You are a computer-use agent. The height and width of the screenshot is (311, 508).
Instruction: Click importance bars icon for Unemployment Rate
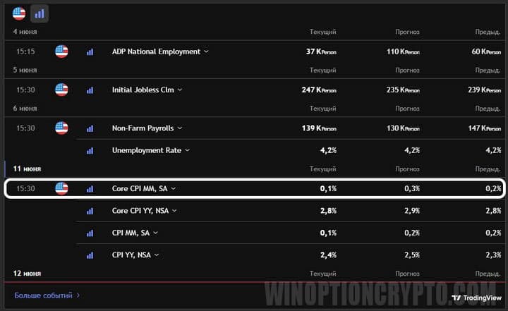click(90, 150)
